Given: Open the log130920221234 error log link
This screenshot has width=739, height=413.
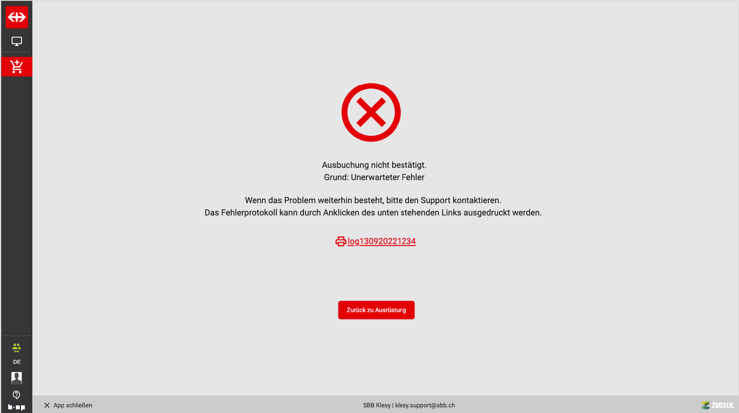Looking at the screenshot, I should (x=381, y=242).
